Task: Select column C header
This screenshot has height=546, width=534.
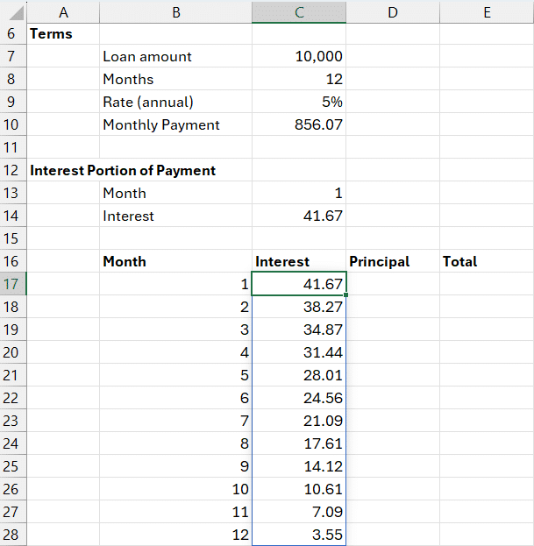Action: tap(298, 11)
